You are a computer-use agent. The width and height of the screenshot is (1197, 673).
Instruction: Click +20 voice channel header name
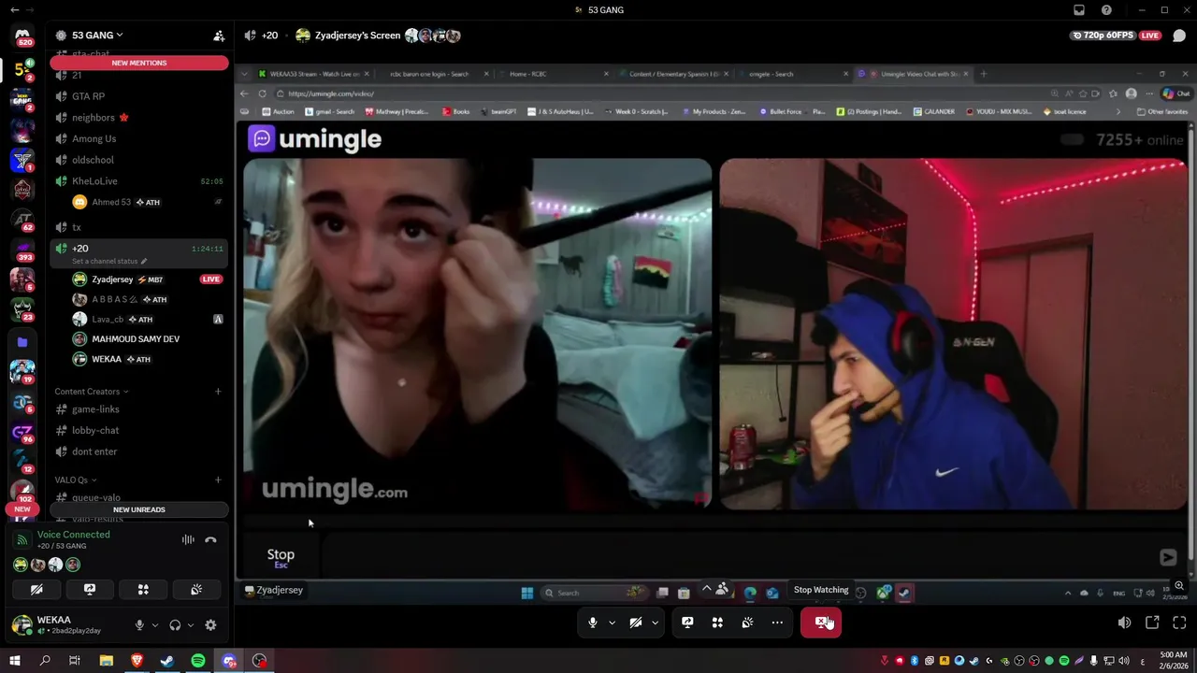(x=269, y=36)
